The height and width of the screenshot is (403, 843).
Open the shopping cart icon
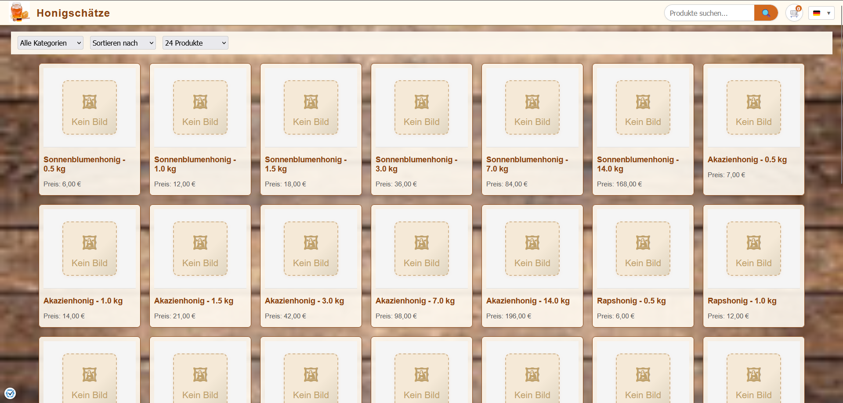[793, 13]
